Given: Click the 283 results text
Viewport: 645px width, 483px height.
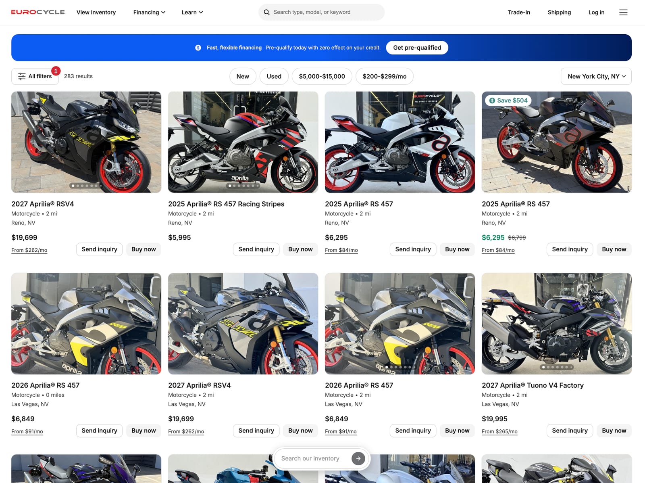Looking at the screenshot, I should [78, 76].
